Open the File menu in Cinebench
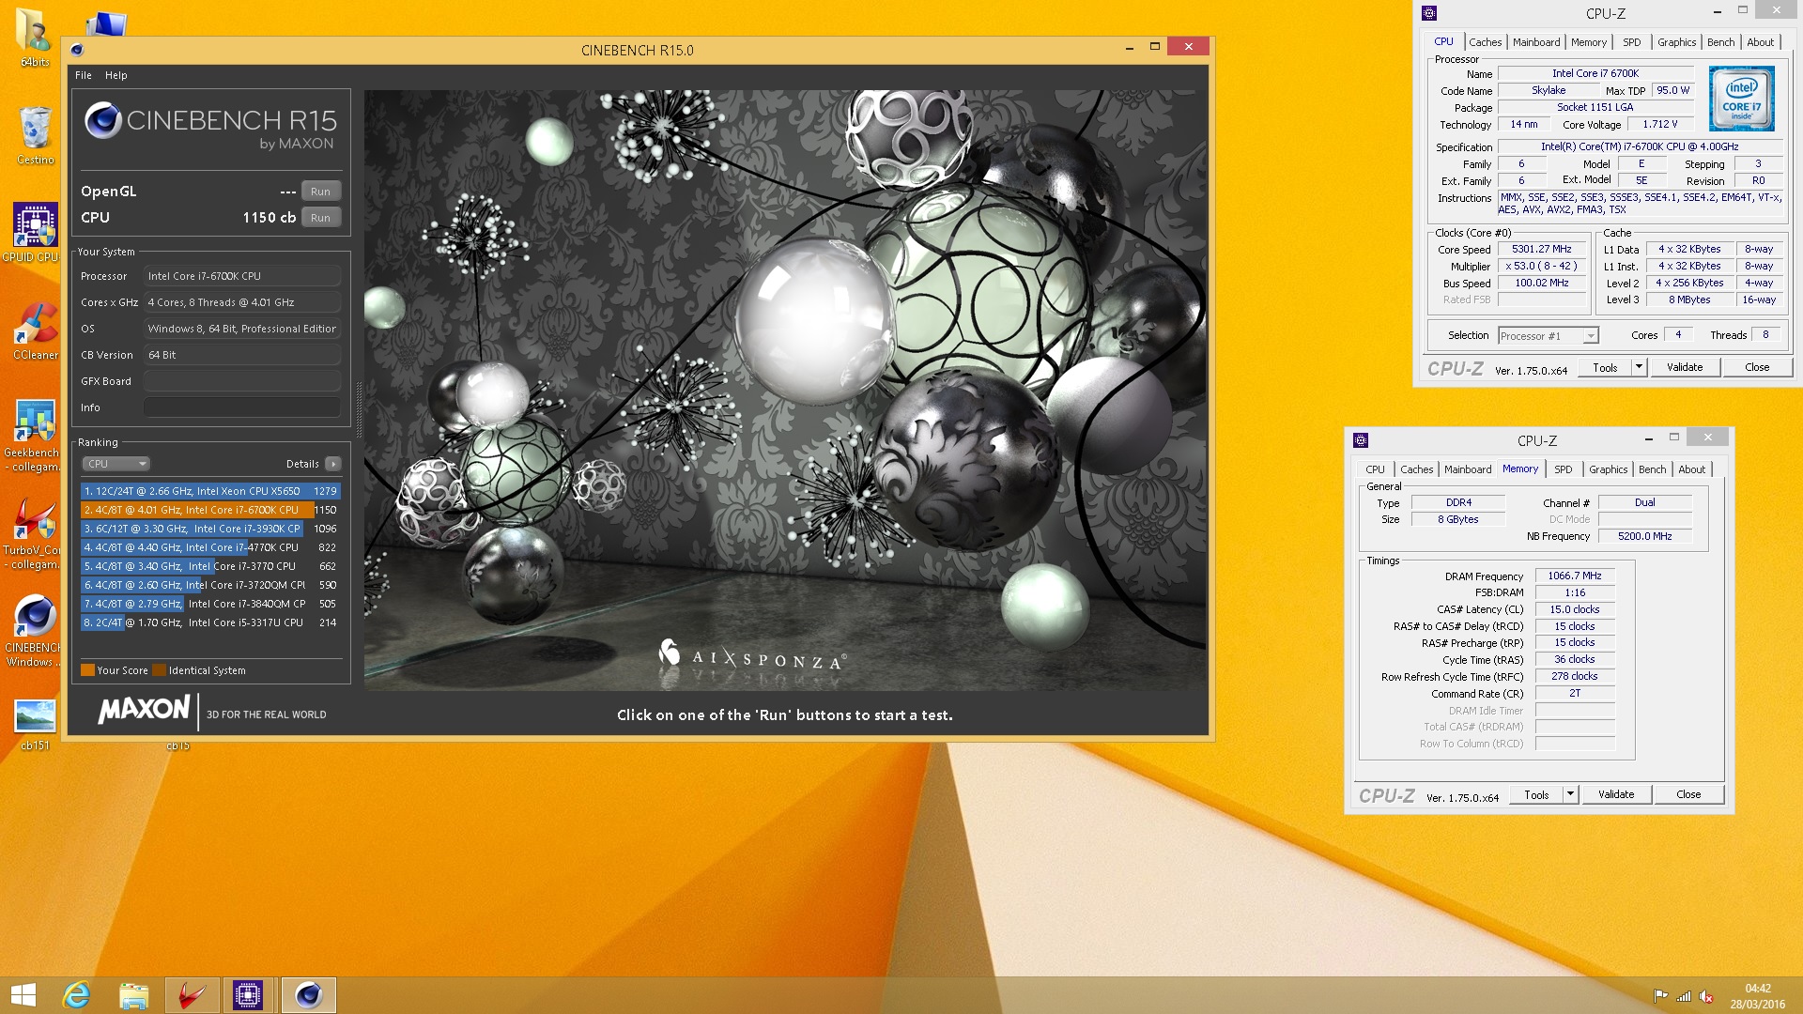Viewport: 1803px width, 1014px height. [x=84, y=75]
